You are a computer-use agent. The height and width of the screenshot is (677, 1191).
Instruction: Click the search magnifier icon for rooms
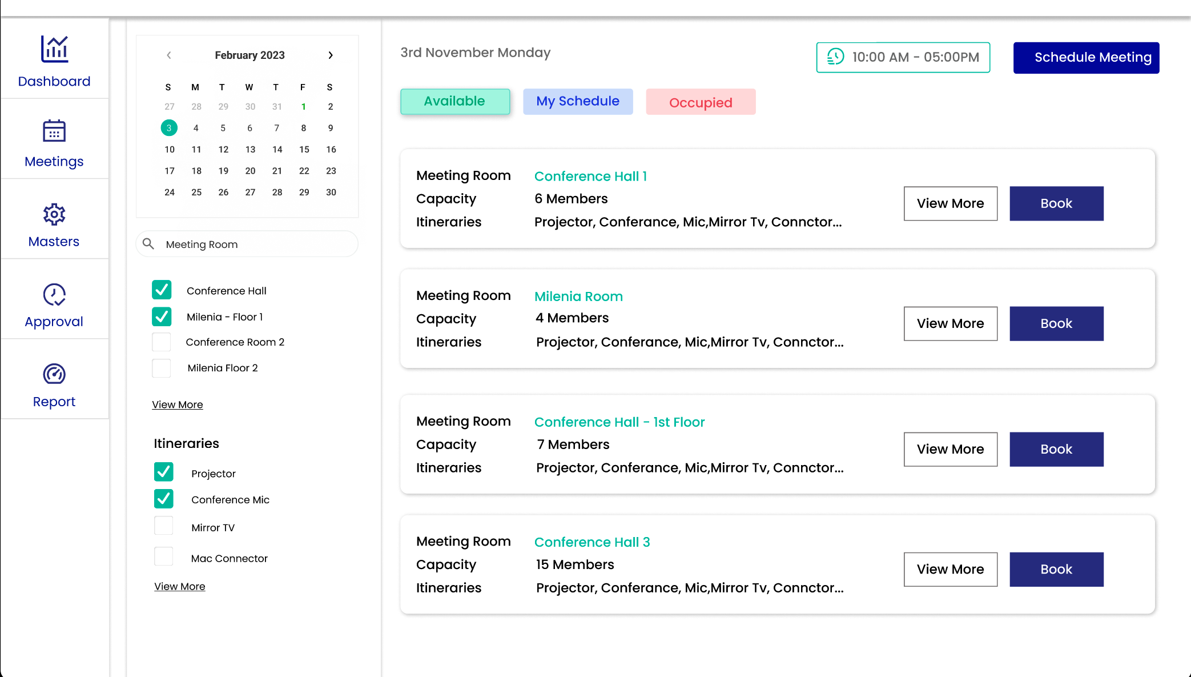click(148, 244)
